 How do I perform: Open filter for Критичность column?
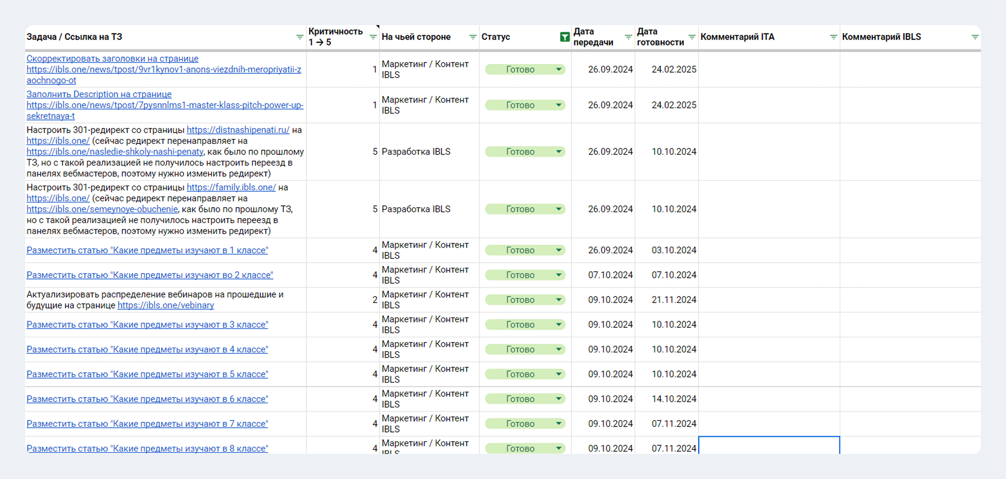pyautogui.click(x=373, y=37)
